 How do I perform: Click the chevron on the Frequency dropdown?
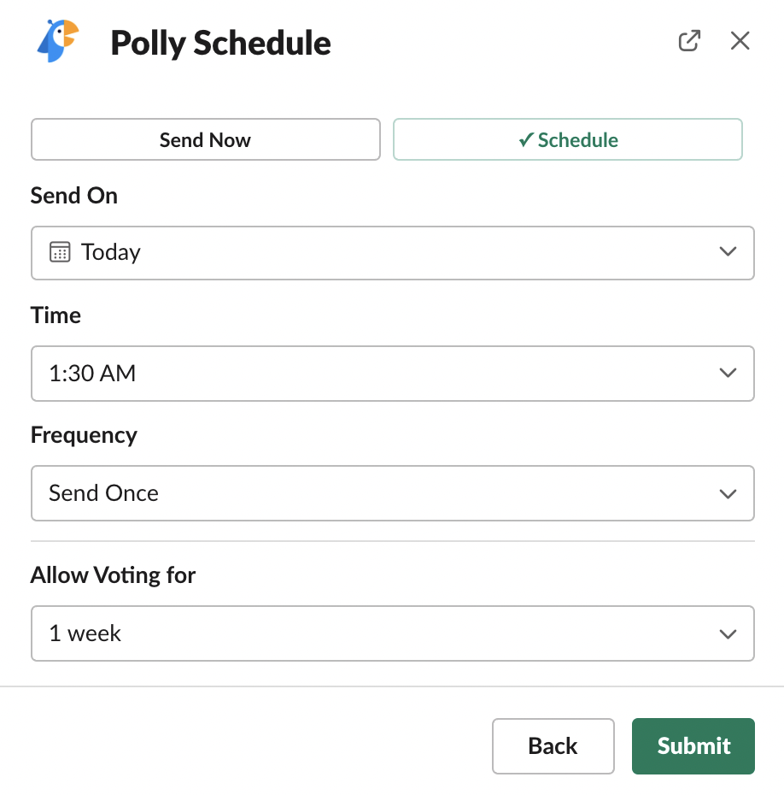[x=728, y=493]
